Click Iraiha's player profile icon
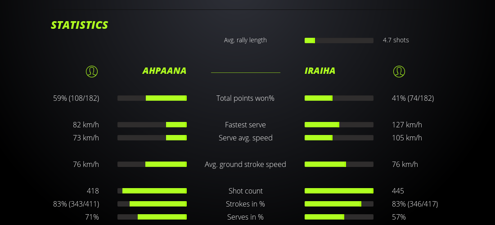Image resolution: width=495 pixels, height=225 pixels. (399, 71)
